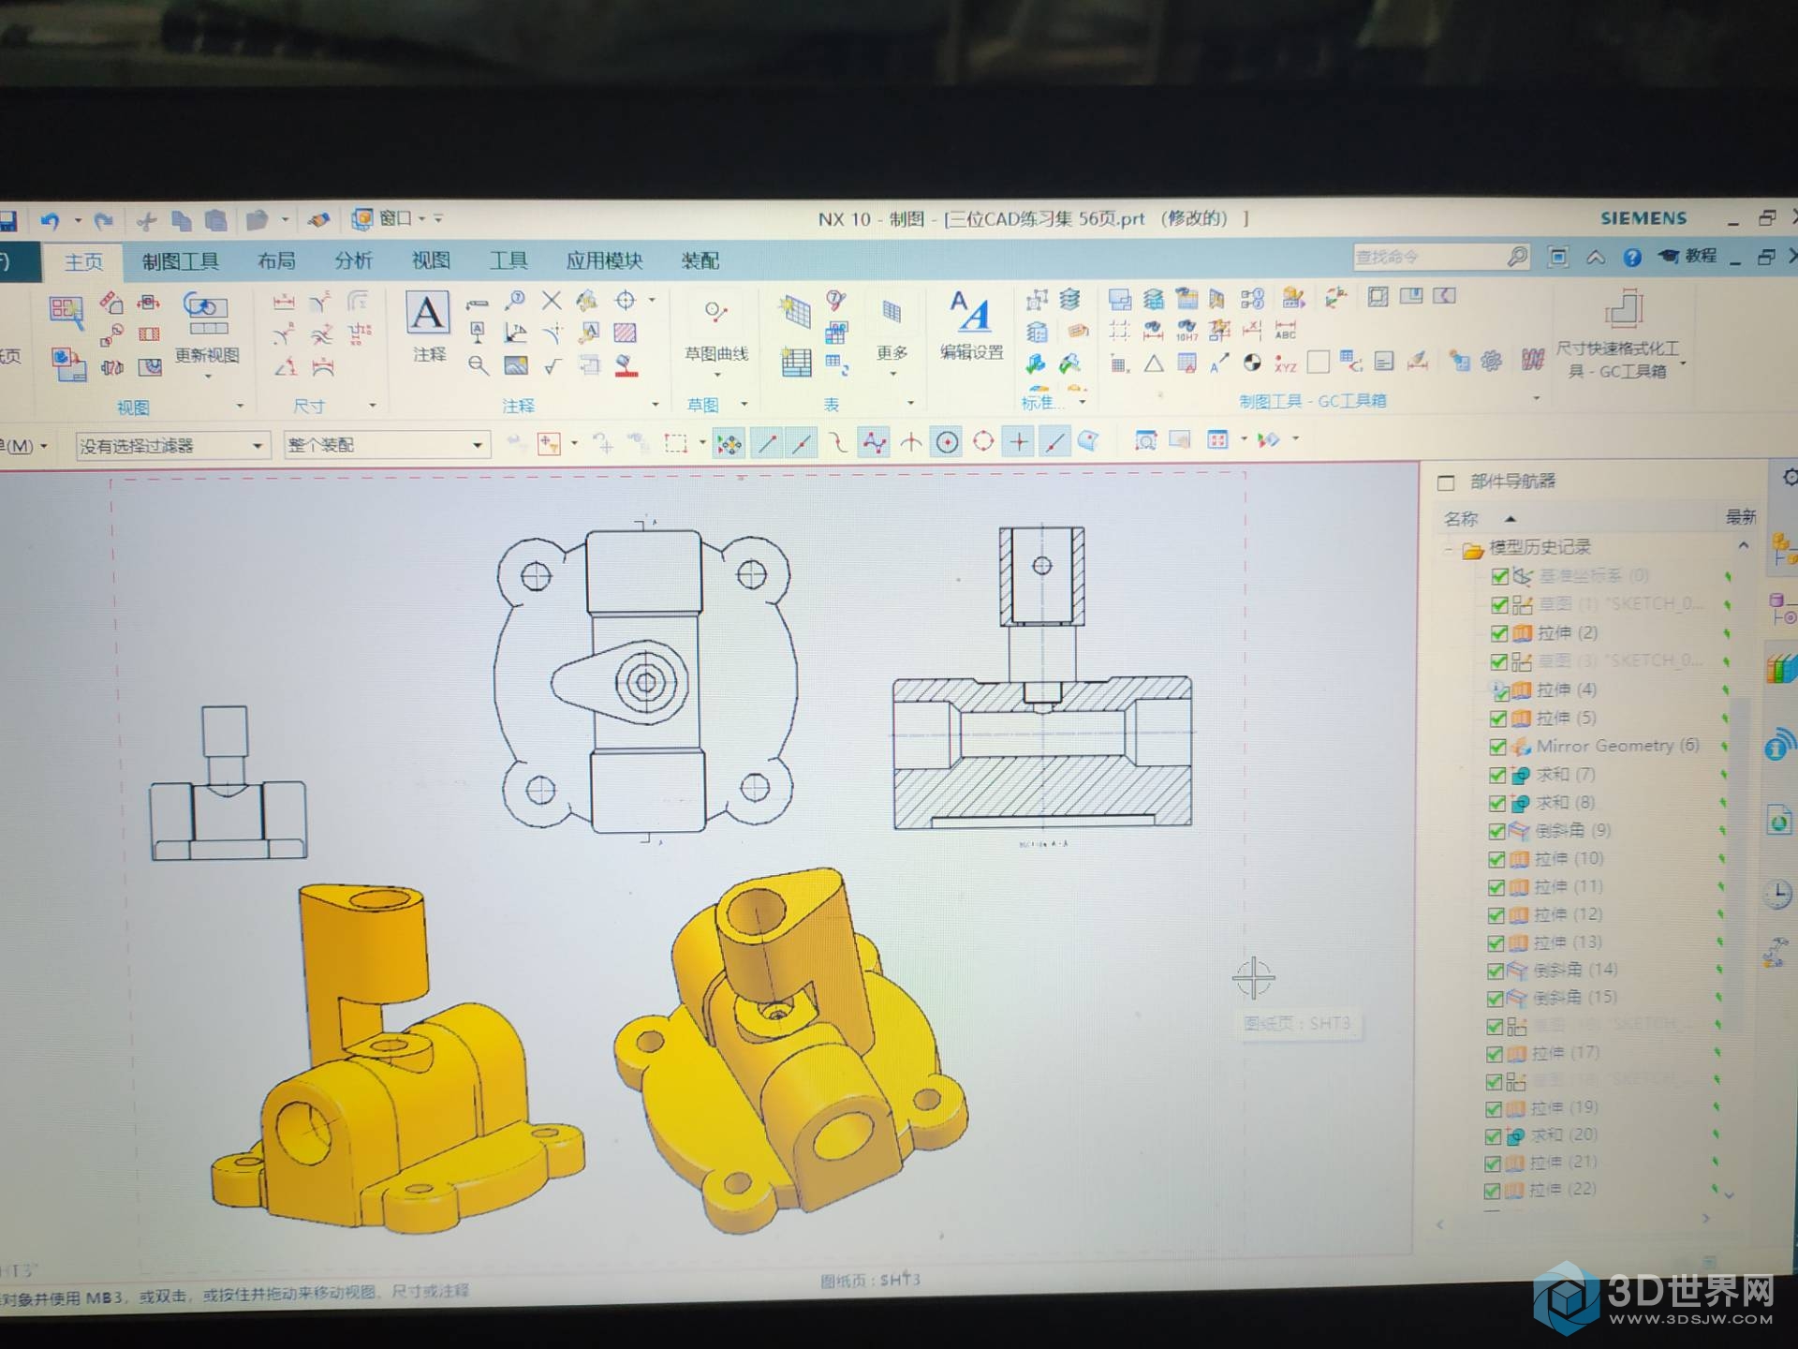Uncheck the 拉伸 (2) feature checkbox

click(x=1499, y=633)
